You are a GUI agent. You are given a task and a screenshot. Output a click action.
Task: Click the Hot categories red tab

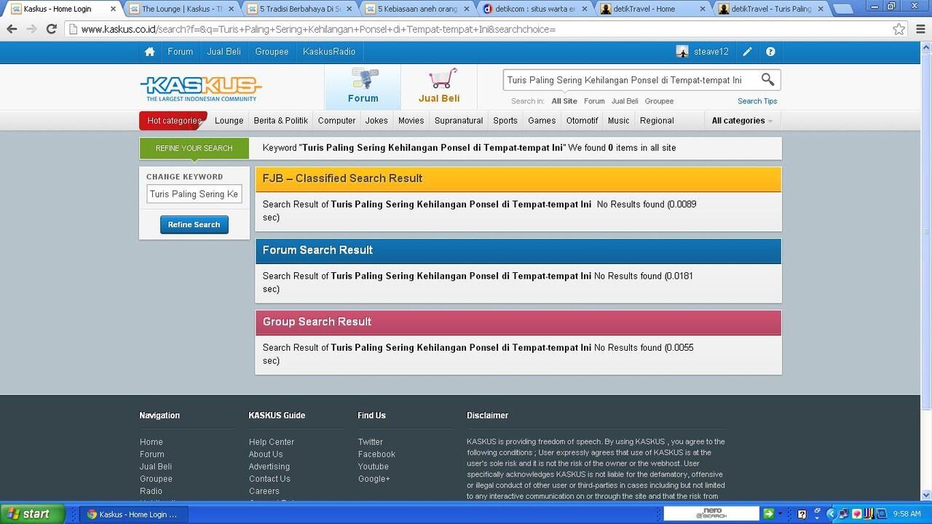coord(173,121)
